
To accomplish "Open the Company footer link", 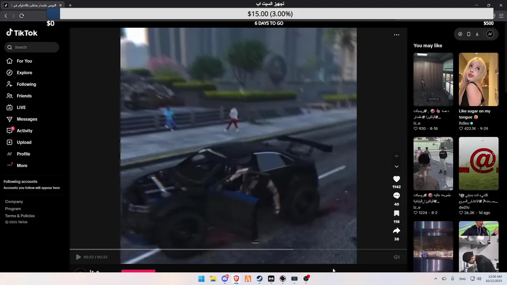I will click(14, 201).
